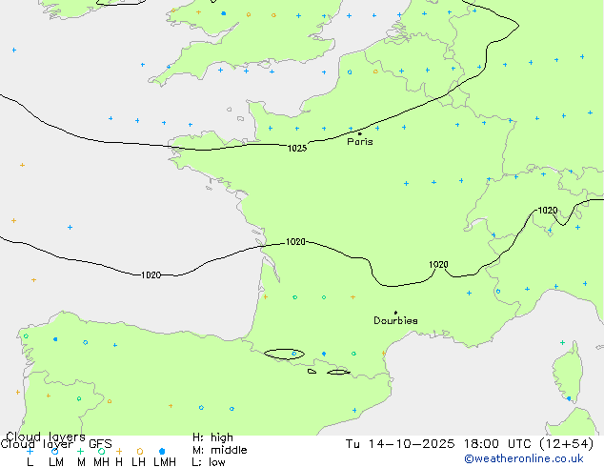The height and width of the screenshot is (467, 604).
Task: Click the Dourbies city dot marker
Action: (395, 313)
